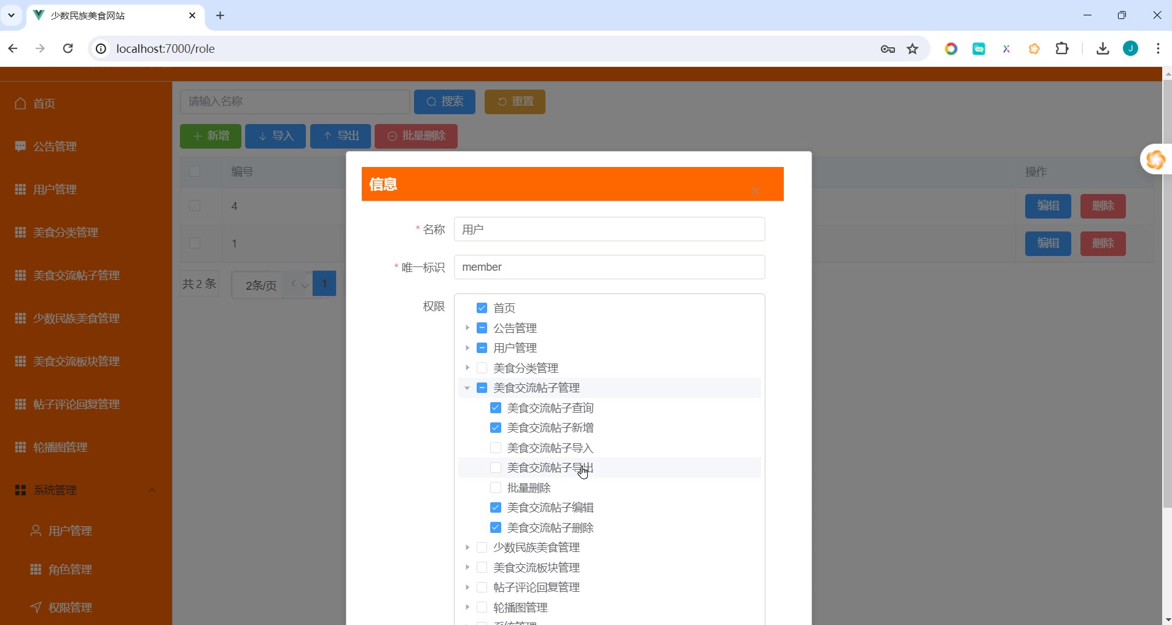Expand the 帖子评论回复管理 tree node

point(467,587)
